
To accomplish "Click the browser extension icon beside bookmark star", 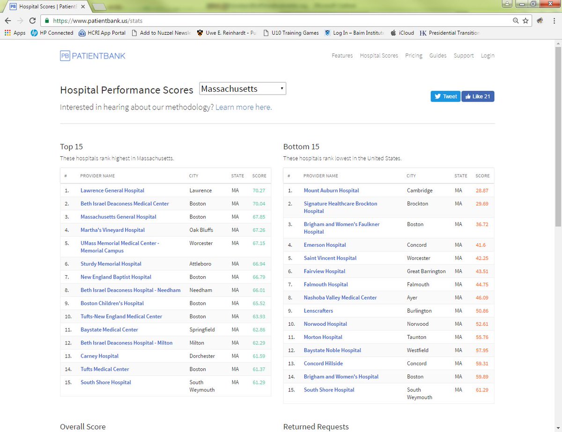I will click(x=540, y=21).
